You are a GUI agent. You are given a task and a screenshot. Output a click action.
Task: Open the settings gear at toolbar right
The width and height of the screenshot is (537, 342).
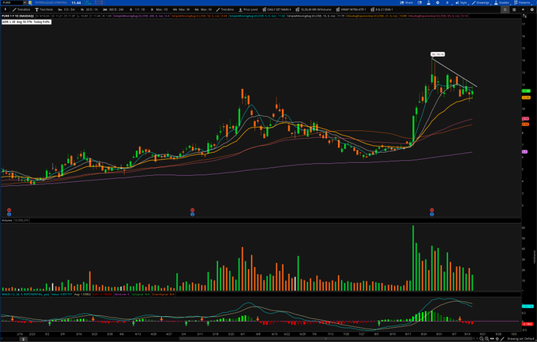(531, 9)
